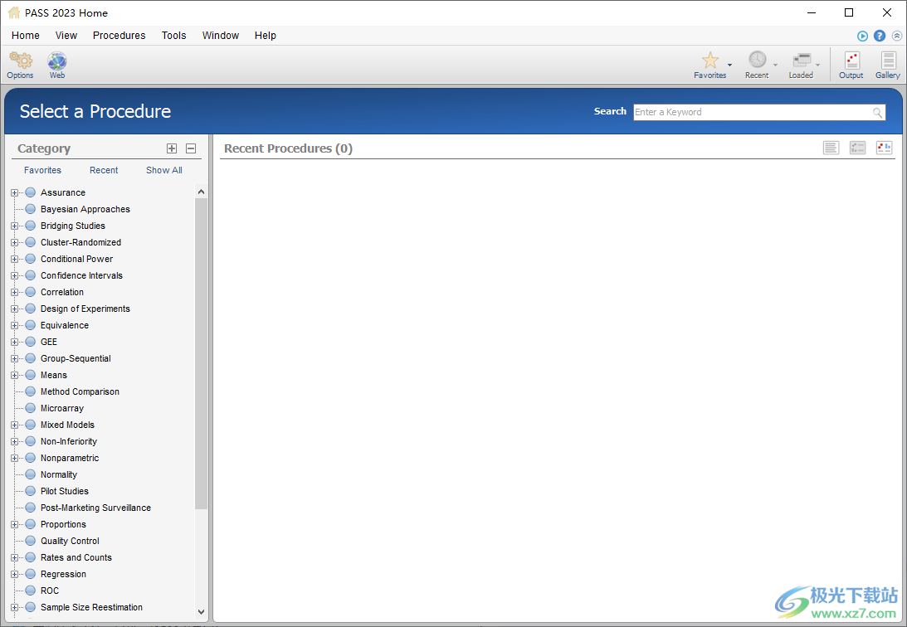The image size is (907, 627).
Task: Open the View menu
Action: pos(66,36)
